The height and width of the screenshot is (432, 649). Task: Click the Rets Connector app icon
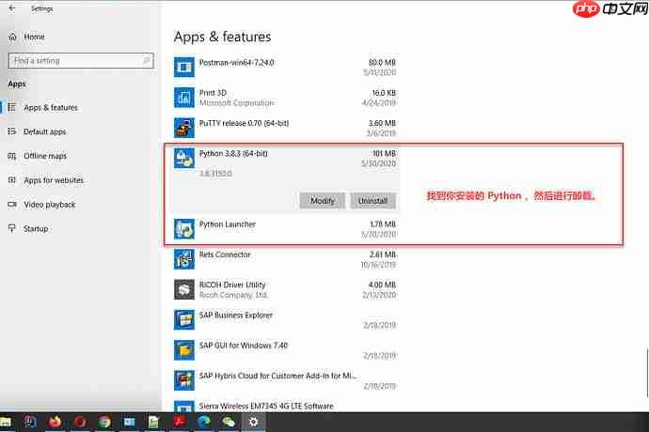point(184,259)
